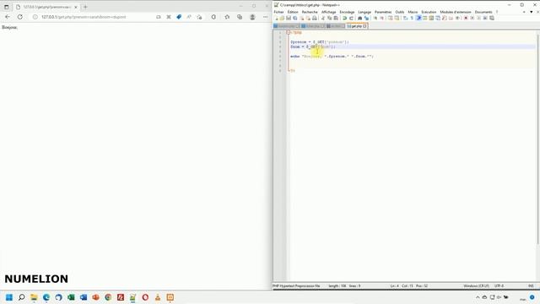Toggle the indent guide toolbar button
Viewport: 540px width, 304px height.
click(x=418, y=18)
